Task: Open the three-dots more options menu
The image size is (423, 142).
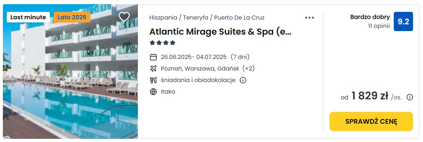Action: click(x=310, y=18)
